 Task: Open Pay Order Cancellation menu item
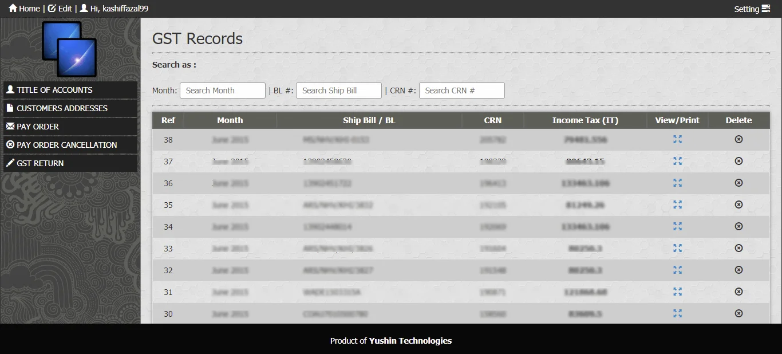[x=66, y=145]
